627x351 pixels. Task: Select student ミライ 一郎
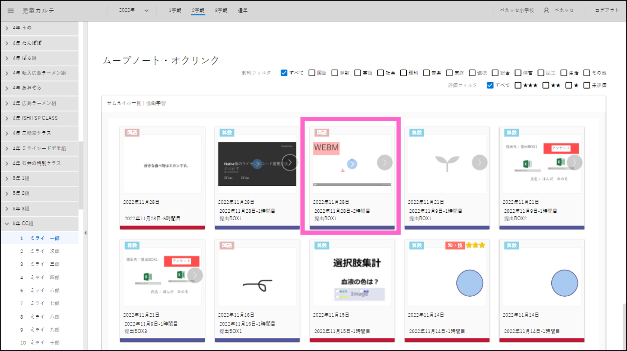(39, 238)
